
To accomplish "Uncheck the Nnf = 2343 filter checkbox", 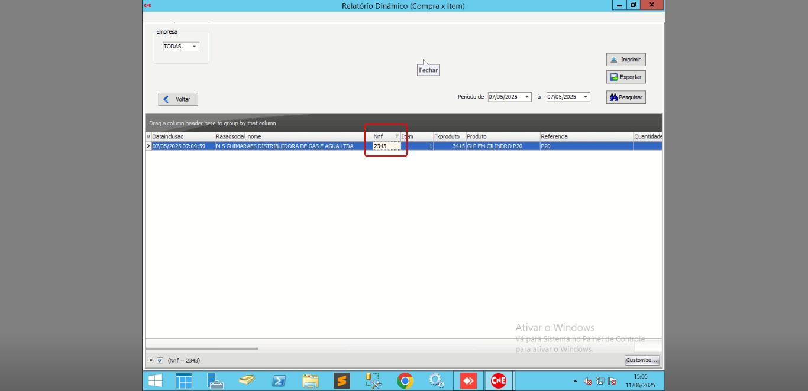I will click(x=160, y=360).
